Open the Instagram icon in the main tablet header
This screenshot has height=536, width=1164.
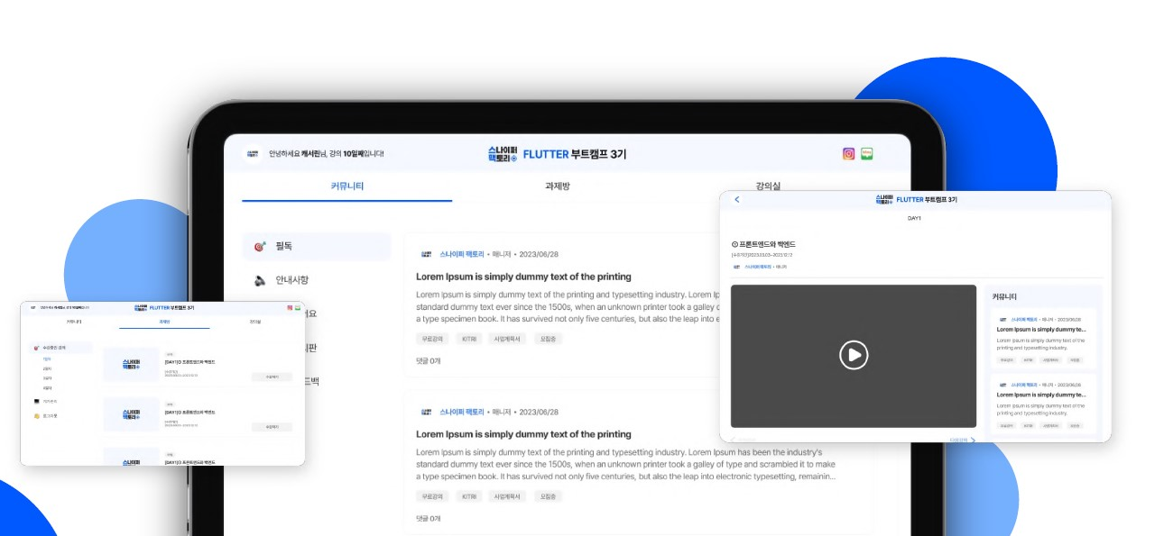click(x=848, y=154)
